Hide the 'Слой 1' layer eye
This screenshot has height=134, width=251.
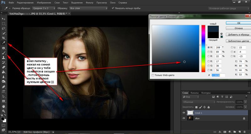pyautogui.click(x=184, y=112)
